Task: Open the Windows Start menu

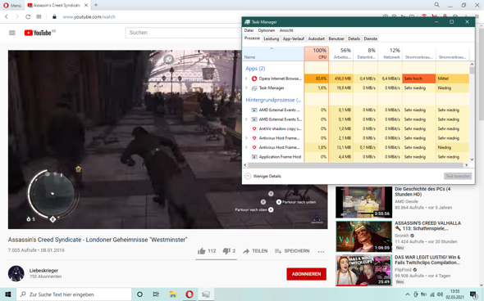Action: tap(8, 294)
